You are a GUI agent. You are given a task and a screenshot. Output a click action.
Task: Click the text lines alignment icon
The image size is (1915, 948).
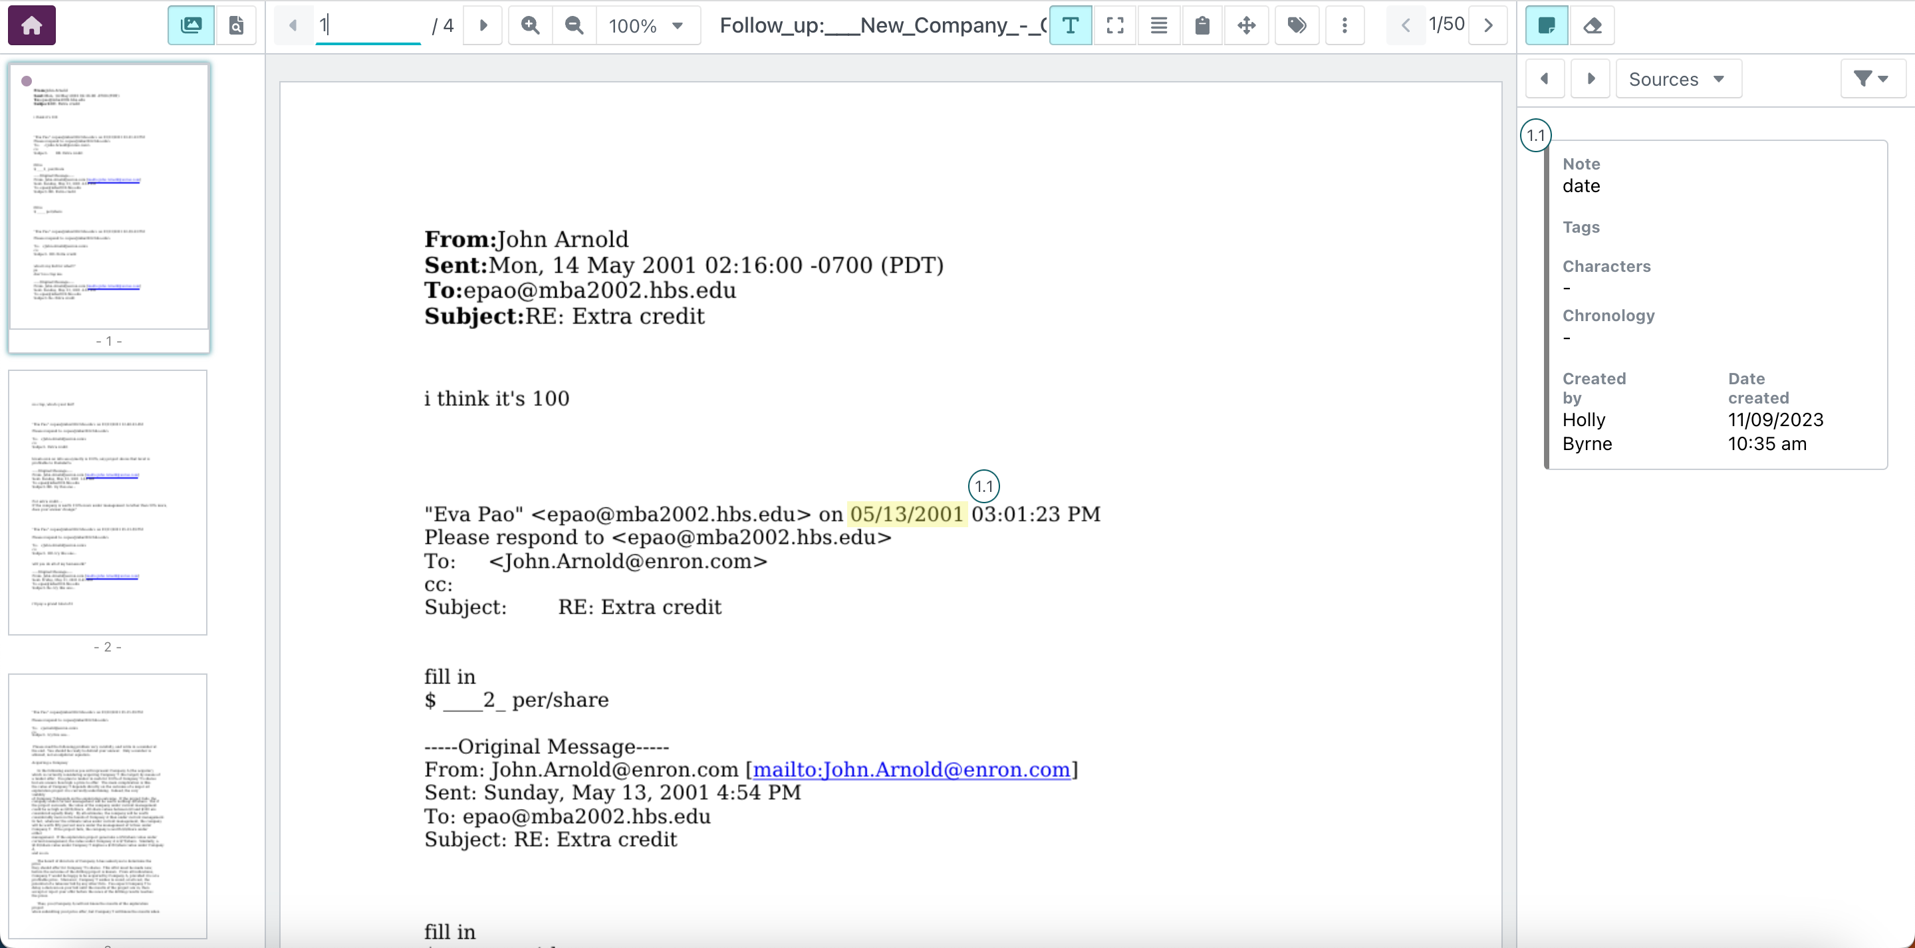tap(1158, 25)
